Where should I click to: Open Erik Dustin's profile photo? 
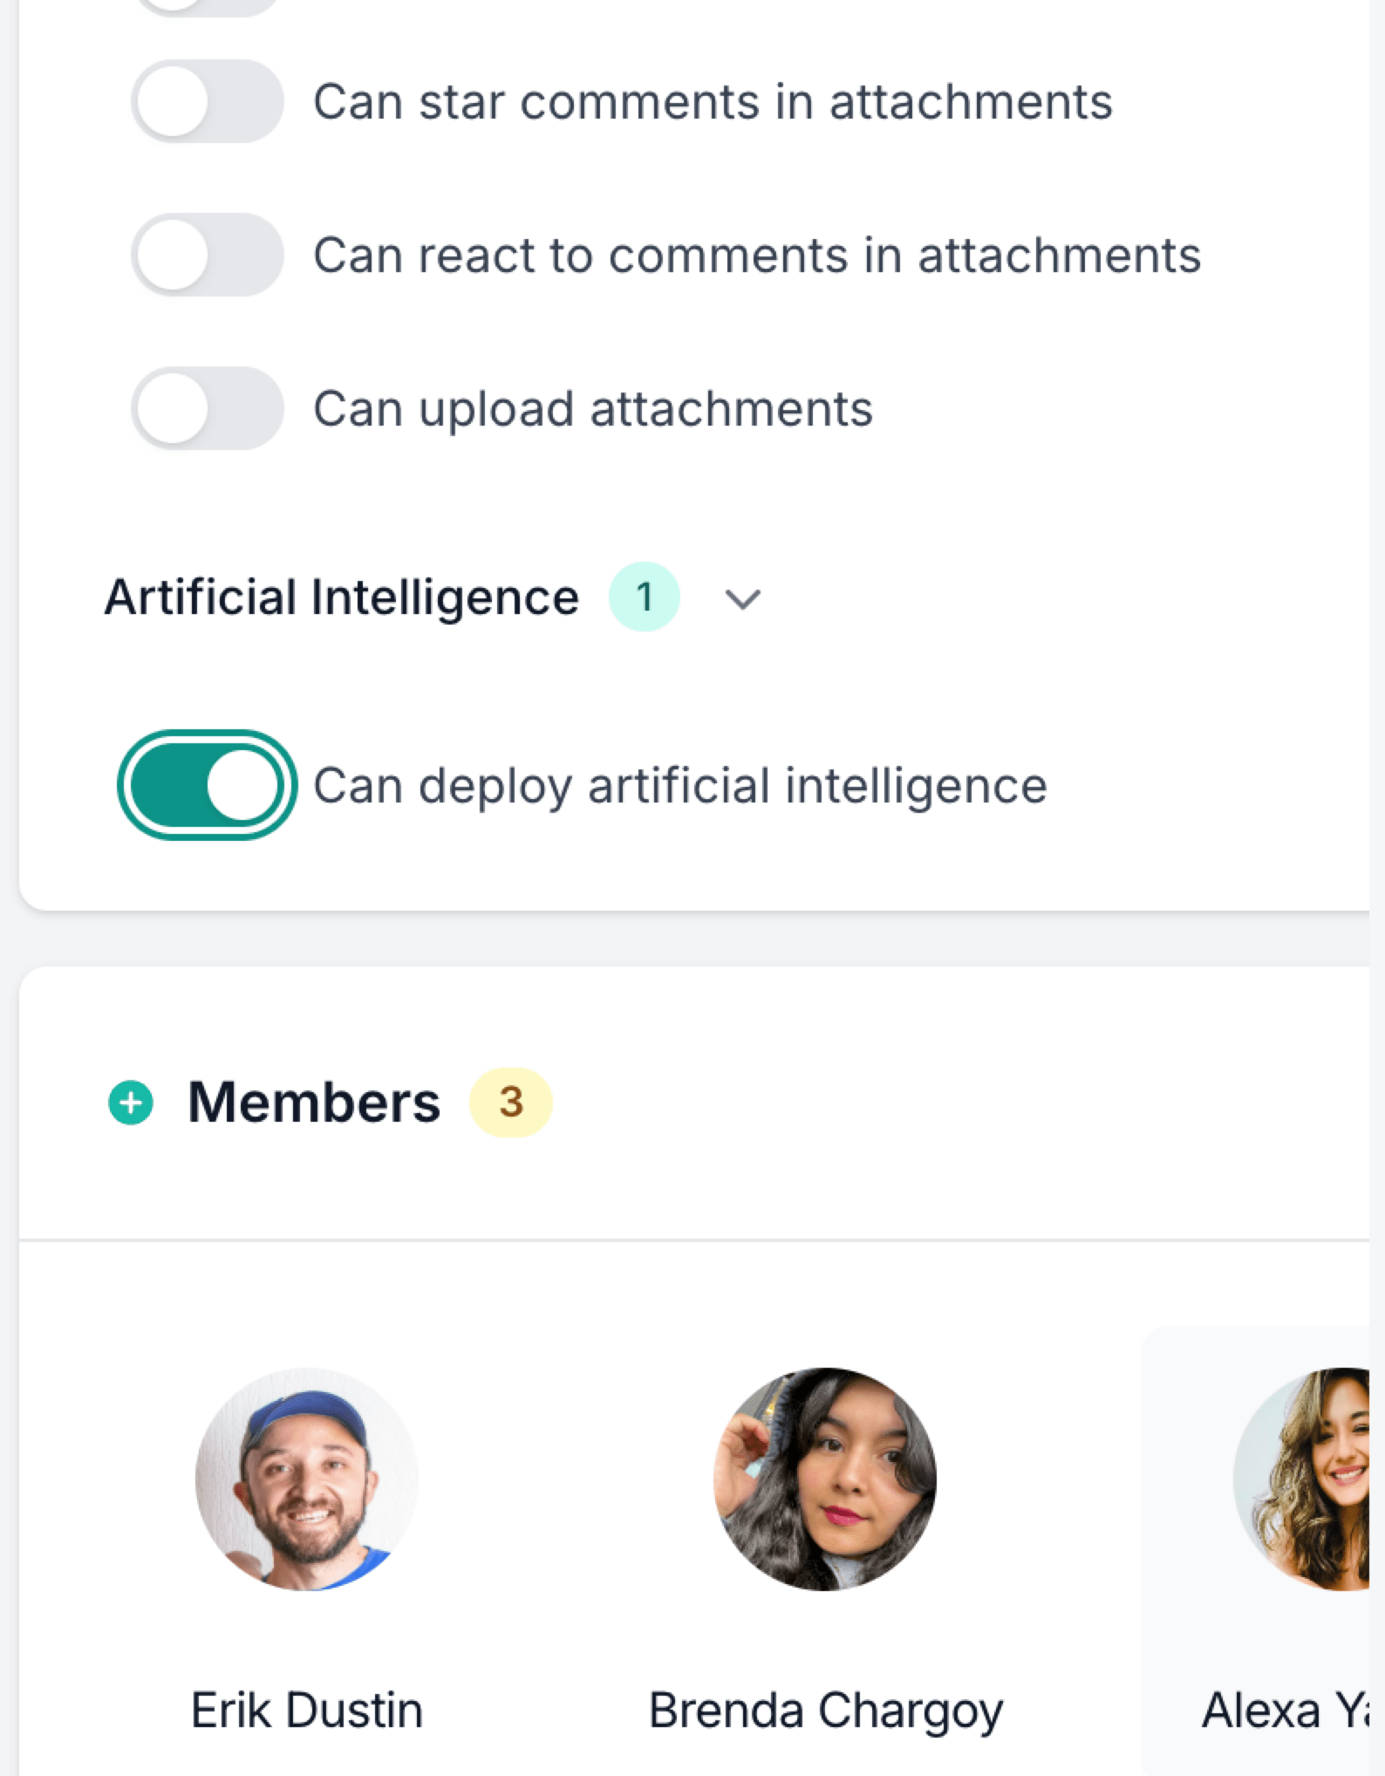coord(307,1479)
